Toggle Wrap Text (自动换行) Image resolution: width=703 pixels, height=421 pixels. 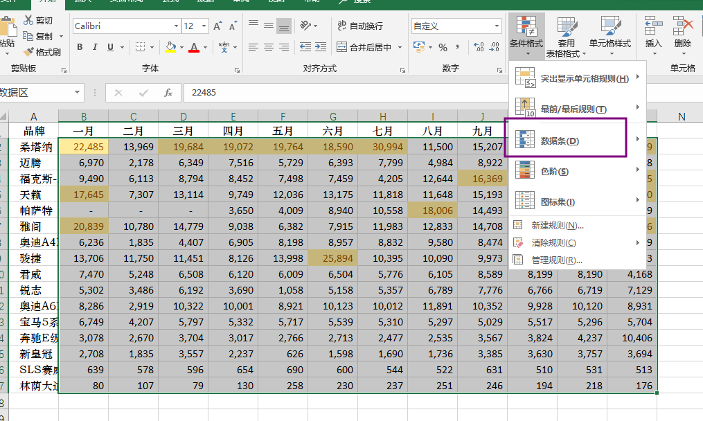click(x=360, y=26)
